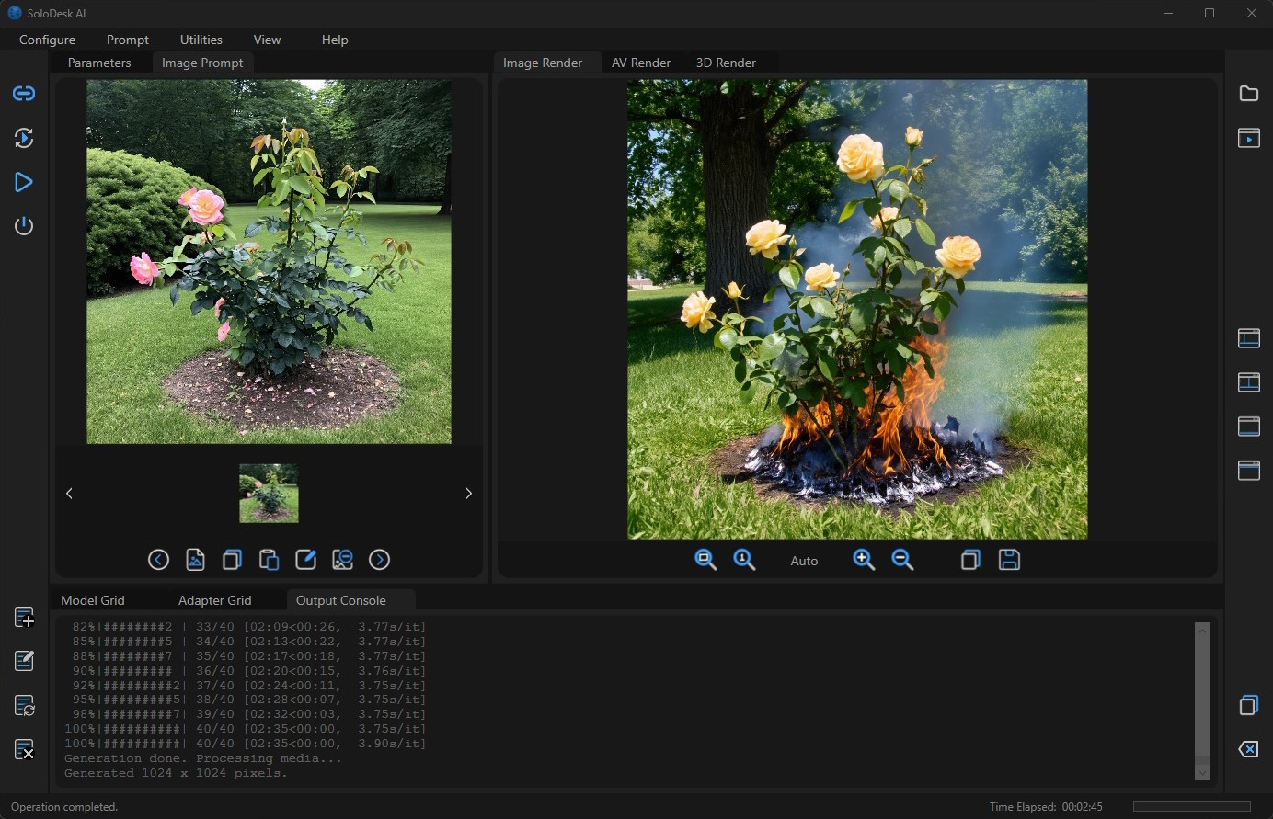Select the rose bush thumbnail
This screenshot has height=819, width=1273.
pos(269,494)
